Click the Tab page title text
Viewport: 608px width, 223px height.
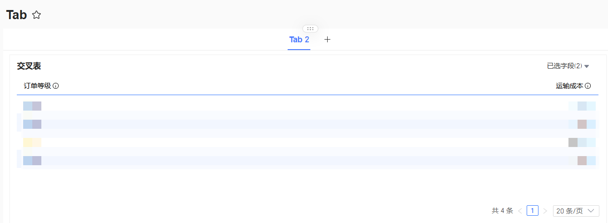[x=16, y=15]
